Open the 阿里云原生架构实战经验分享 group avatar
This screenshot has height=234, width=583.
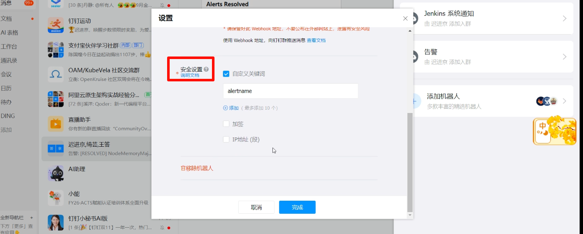click(56, 99)
